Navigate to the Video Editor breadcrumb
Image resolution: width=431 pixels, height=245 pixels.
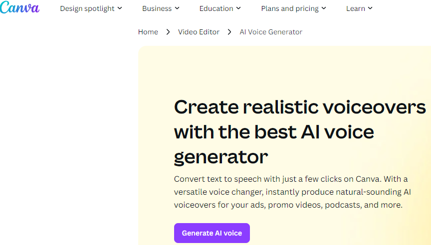point(199,32)
